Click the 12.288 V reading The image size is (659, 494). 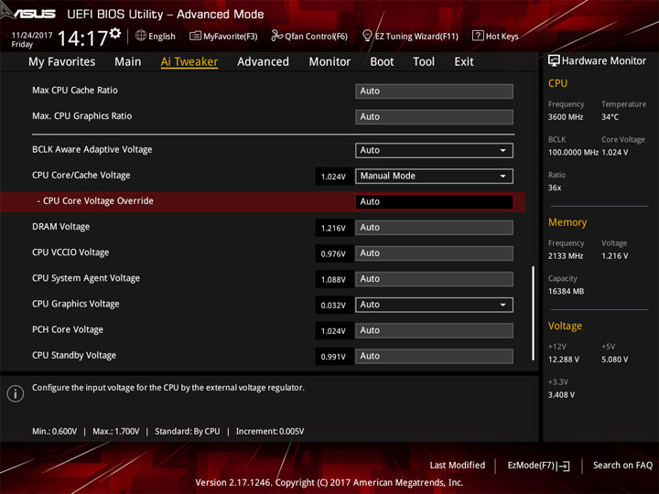click(x=564, y=360)
